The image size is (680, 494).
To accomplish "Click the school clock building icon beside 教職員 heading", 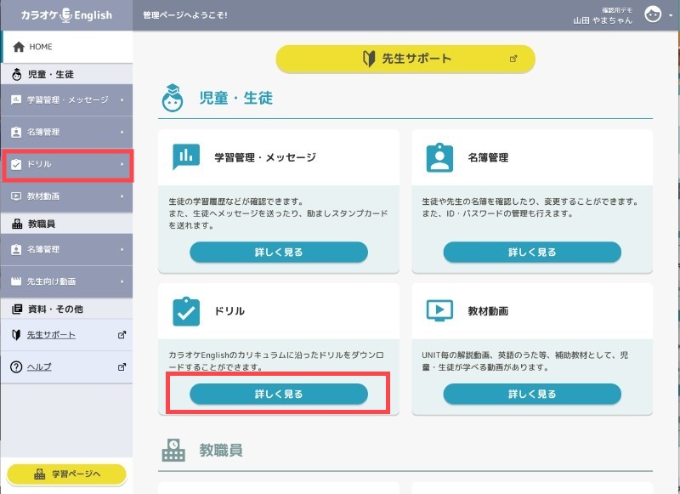I will [173, 450].
